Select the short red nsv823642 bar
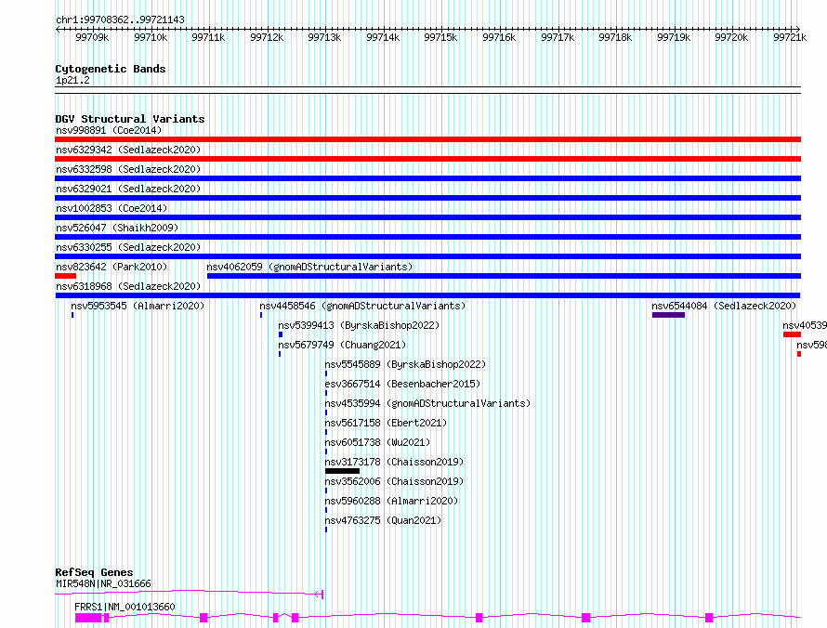The height and width of the screenshot is (628, 827). pyautogui.click(x=65, y=276)
